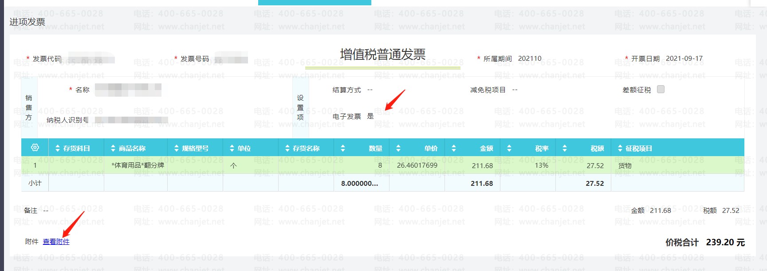This screenshot has width=767, height=271.
Task: Click the 13% tax rate cell
Action: point(541,165)
